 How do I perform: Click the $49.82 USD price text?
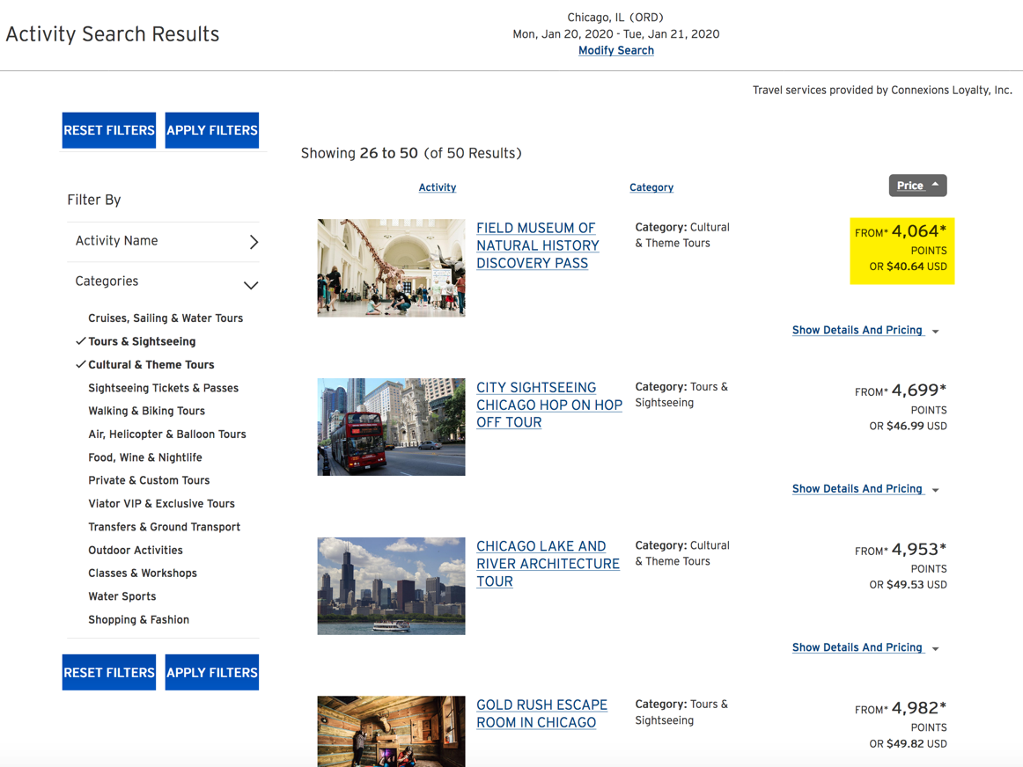pyautogui.click(x=908, y=743)
